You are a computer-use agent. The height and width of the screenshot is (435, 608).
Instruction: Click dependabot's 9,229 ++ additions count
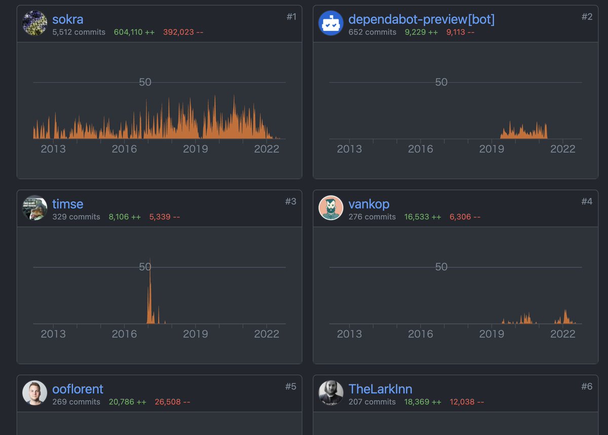click(x=422, y=32)
